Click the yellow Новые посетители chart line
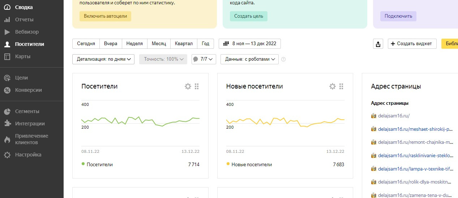 click(x=285, y=122)
